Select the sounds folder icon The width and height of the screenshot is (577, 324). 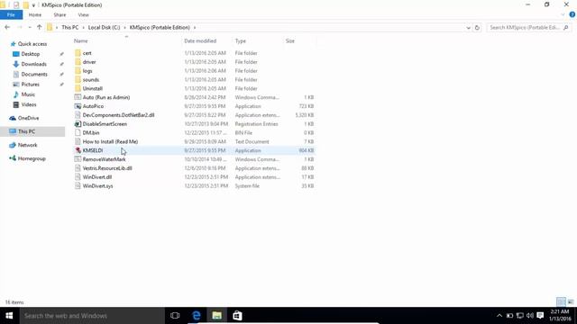coord(78,80)
